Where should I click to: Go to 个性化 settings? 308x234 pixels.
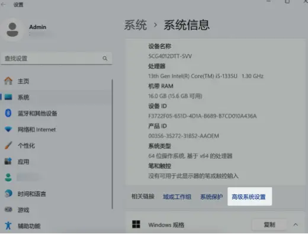pos(56,146)
